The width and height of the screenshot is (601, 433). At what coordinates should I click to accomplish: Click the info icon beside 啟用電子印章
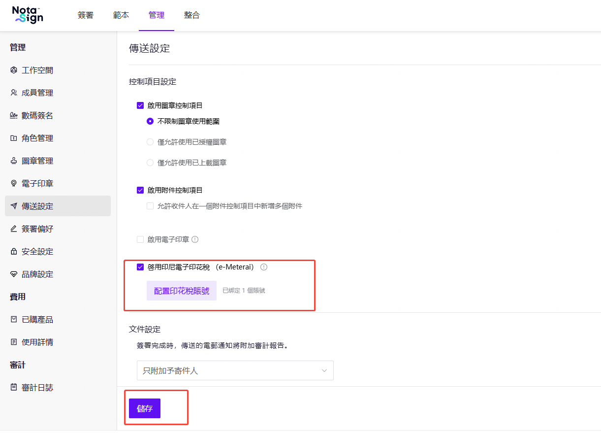195,239
